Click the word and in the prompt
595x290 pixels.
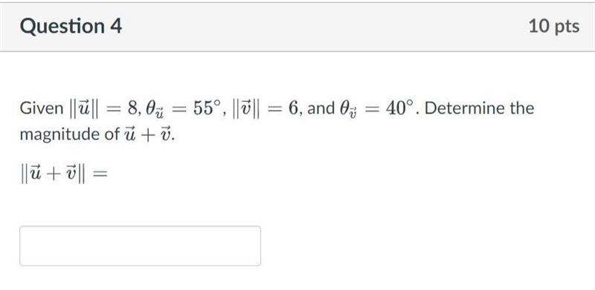pyautogui.click(x=321, y=108)
